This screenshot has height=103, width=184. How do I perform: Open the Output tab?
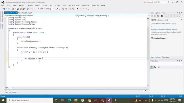click(15, 92)
